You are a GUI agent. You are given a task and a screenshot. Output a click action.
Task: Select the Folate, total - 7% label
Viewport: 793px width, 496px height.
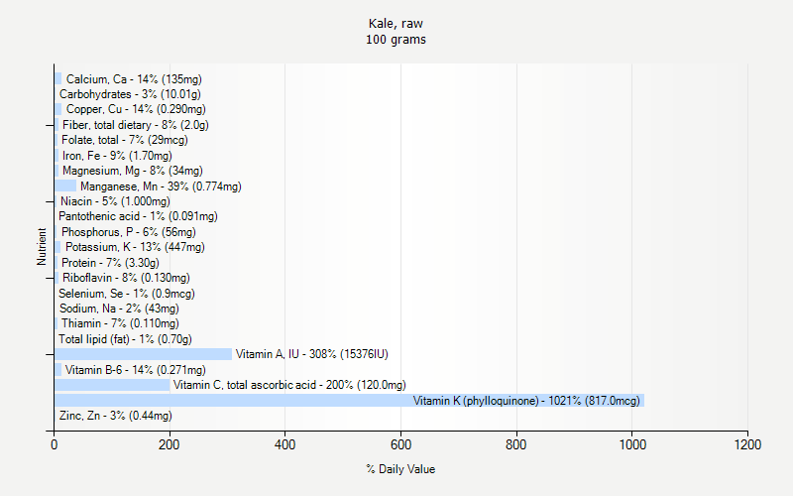[125, 140]
